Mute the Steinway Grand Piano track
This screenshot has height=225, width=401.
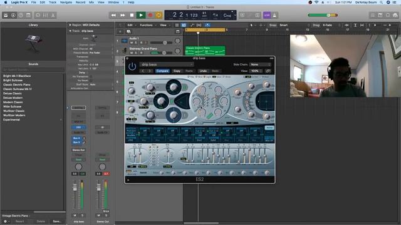point(132,52)
